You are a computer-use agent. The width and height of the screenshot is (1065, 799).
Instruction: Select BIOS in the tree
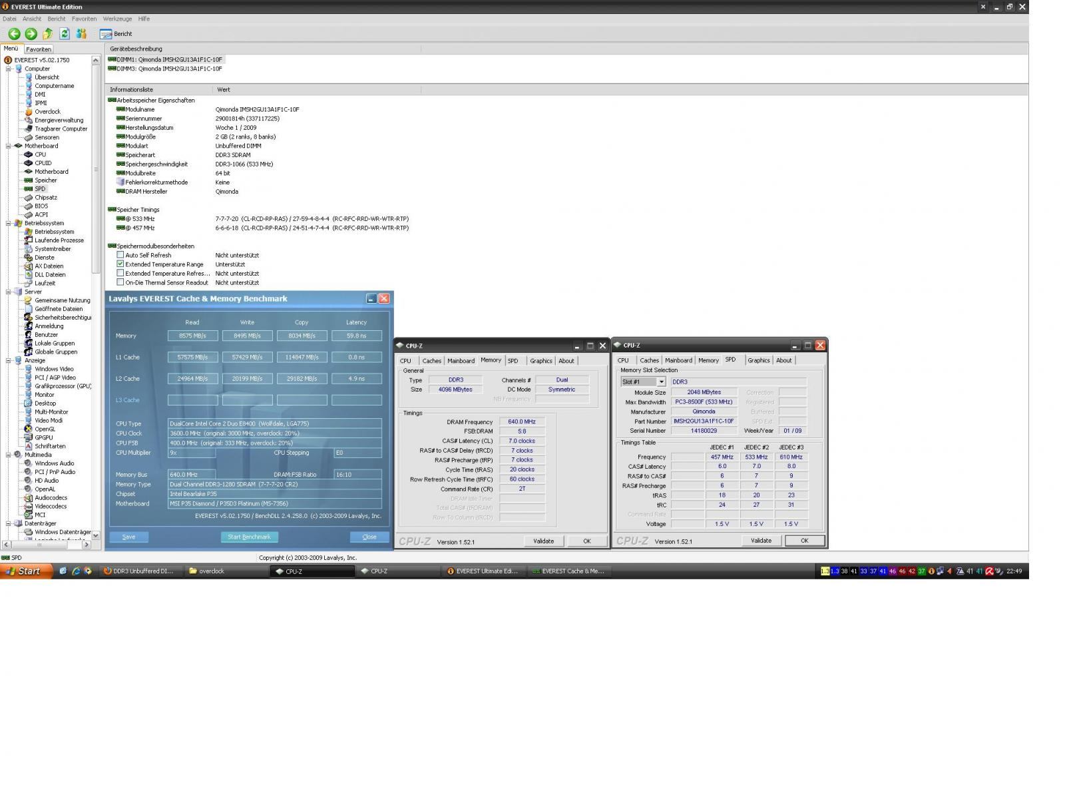41,206
